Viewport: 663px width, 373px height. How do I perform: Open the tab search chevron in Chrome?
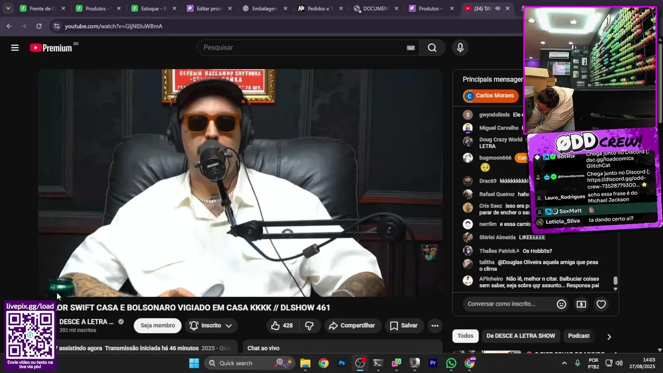pyautogui.click(x=8, y=8)
